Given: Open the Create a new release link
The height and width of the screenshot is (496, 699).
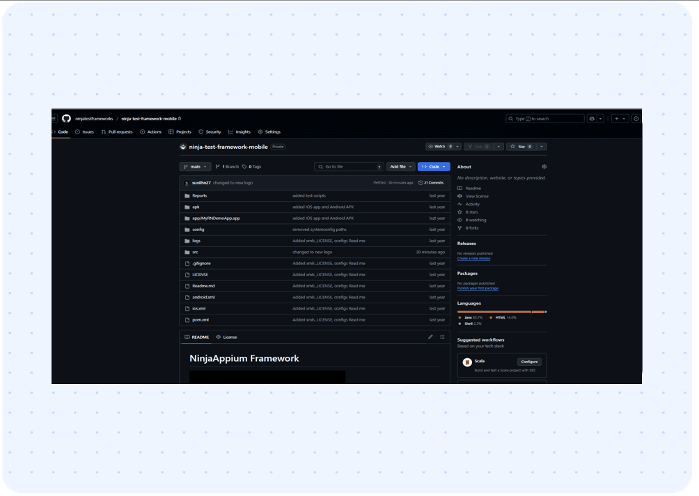Looking at the screenshot, I should 474,258.
